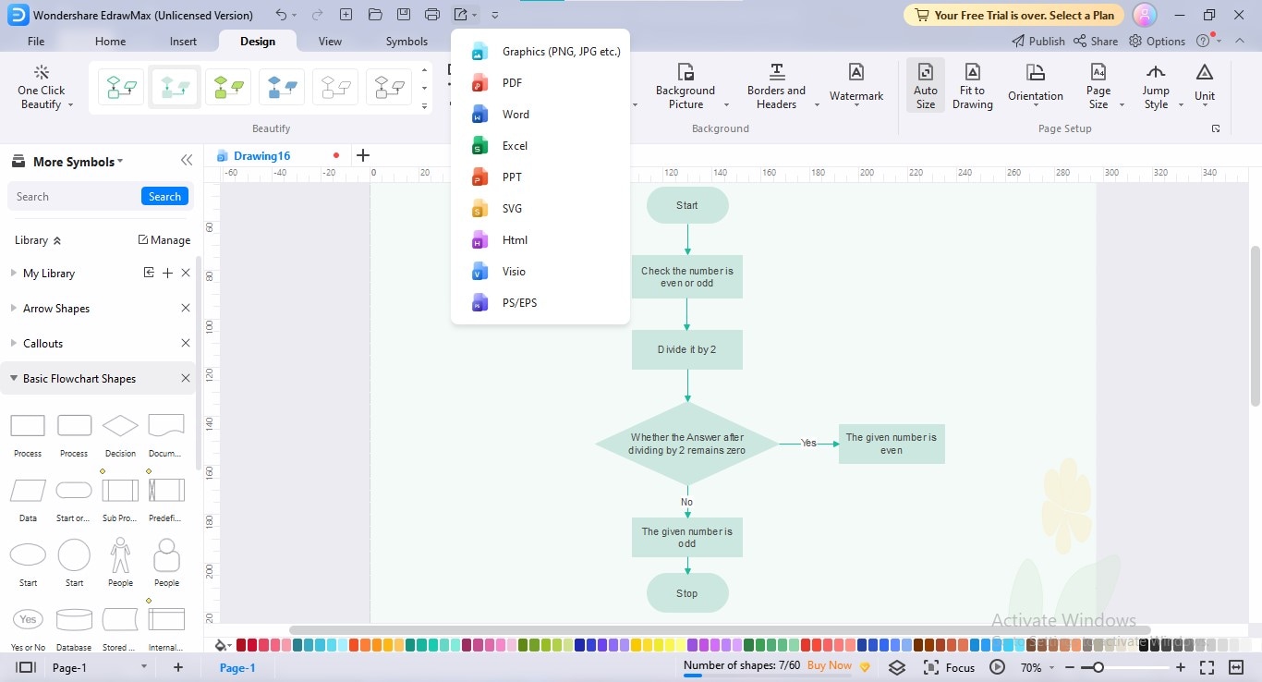
Task: Click the presentation play icon
Action: click(x=997, y=667)
